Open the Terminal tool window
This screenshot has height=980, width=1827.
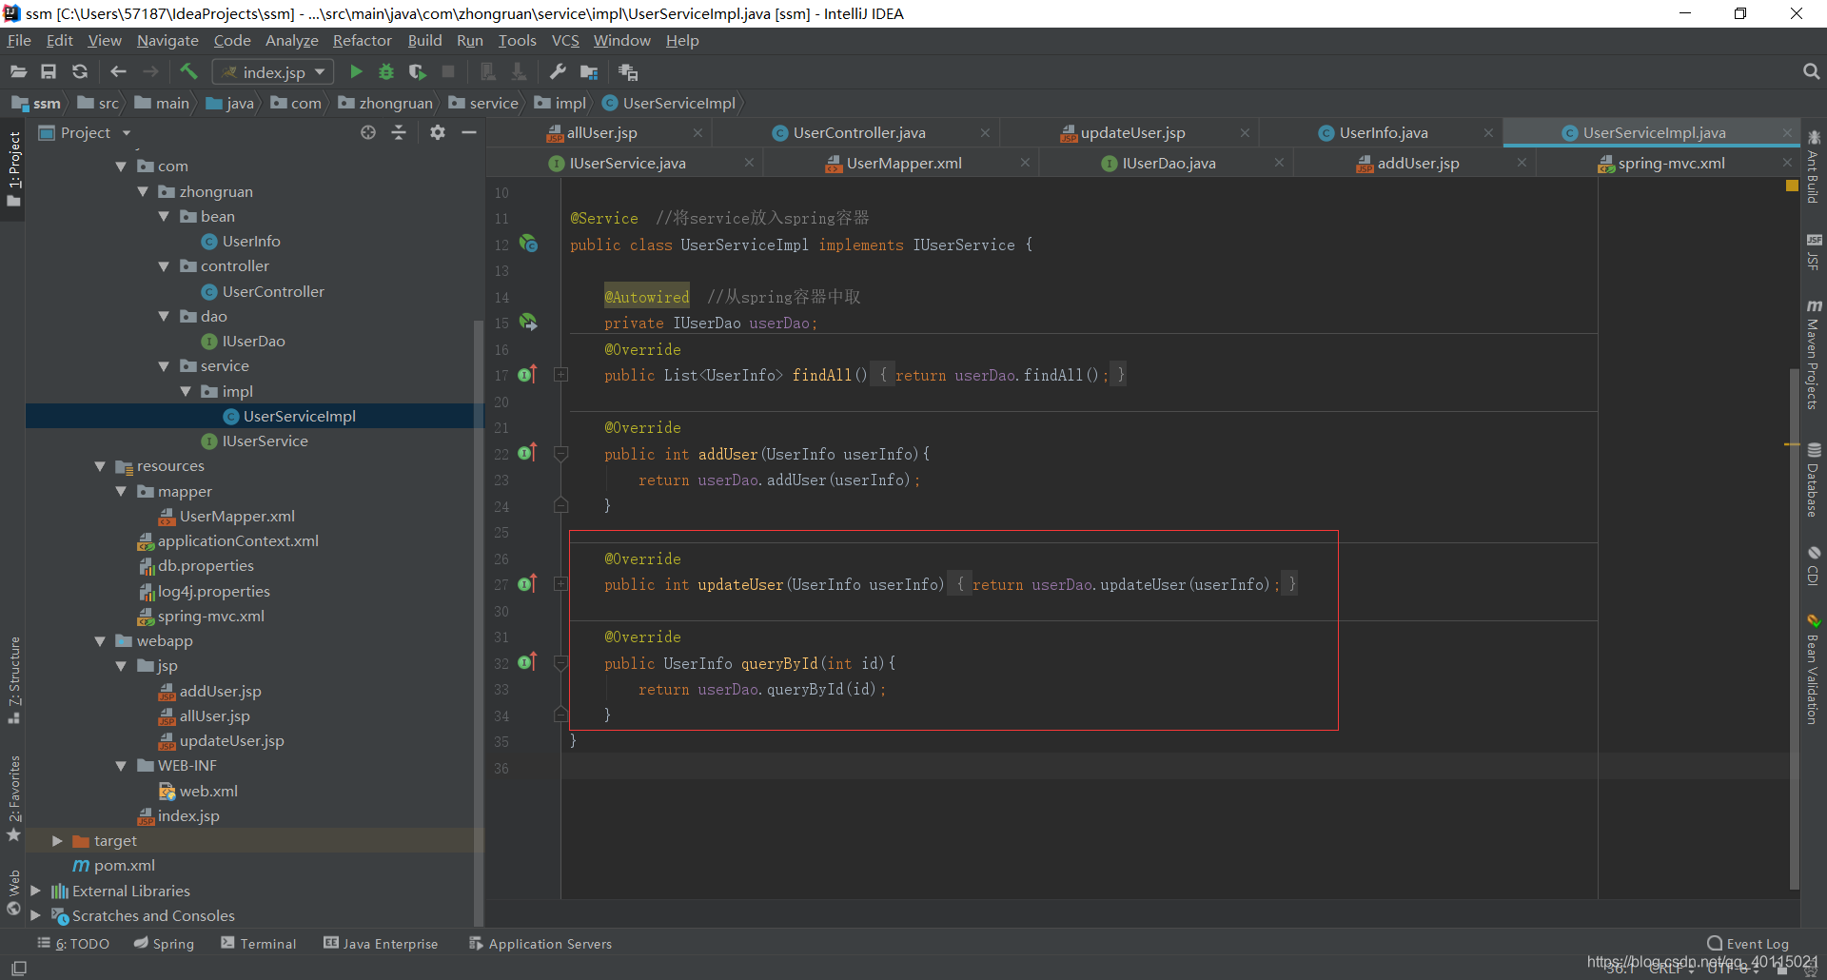coord(259,943)
